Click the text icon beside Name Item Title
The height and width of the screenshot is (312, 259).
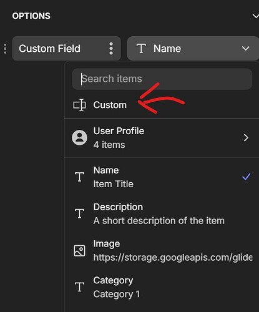79,177
